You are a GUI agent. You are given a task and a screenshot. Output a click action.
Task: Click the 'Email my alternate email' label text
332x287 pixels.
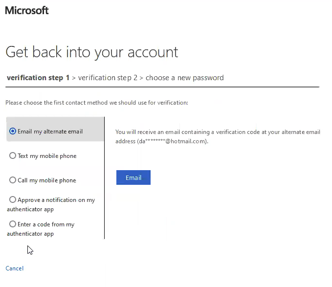point(50,132)
